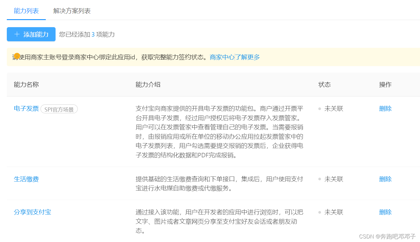Open the 生活缴费 capability details
Viewport: 420px width, 242px height.
[26, 179]
